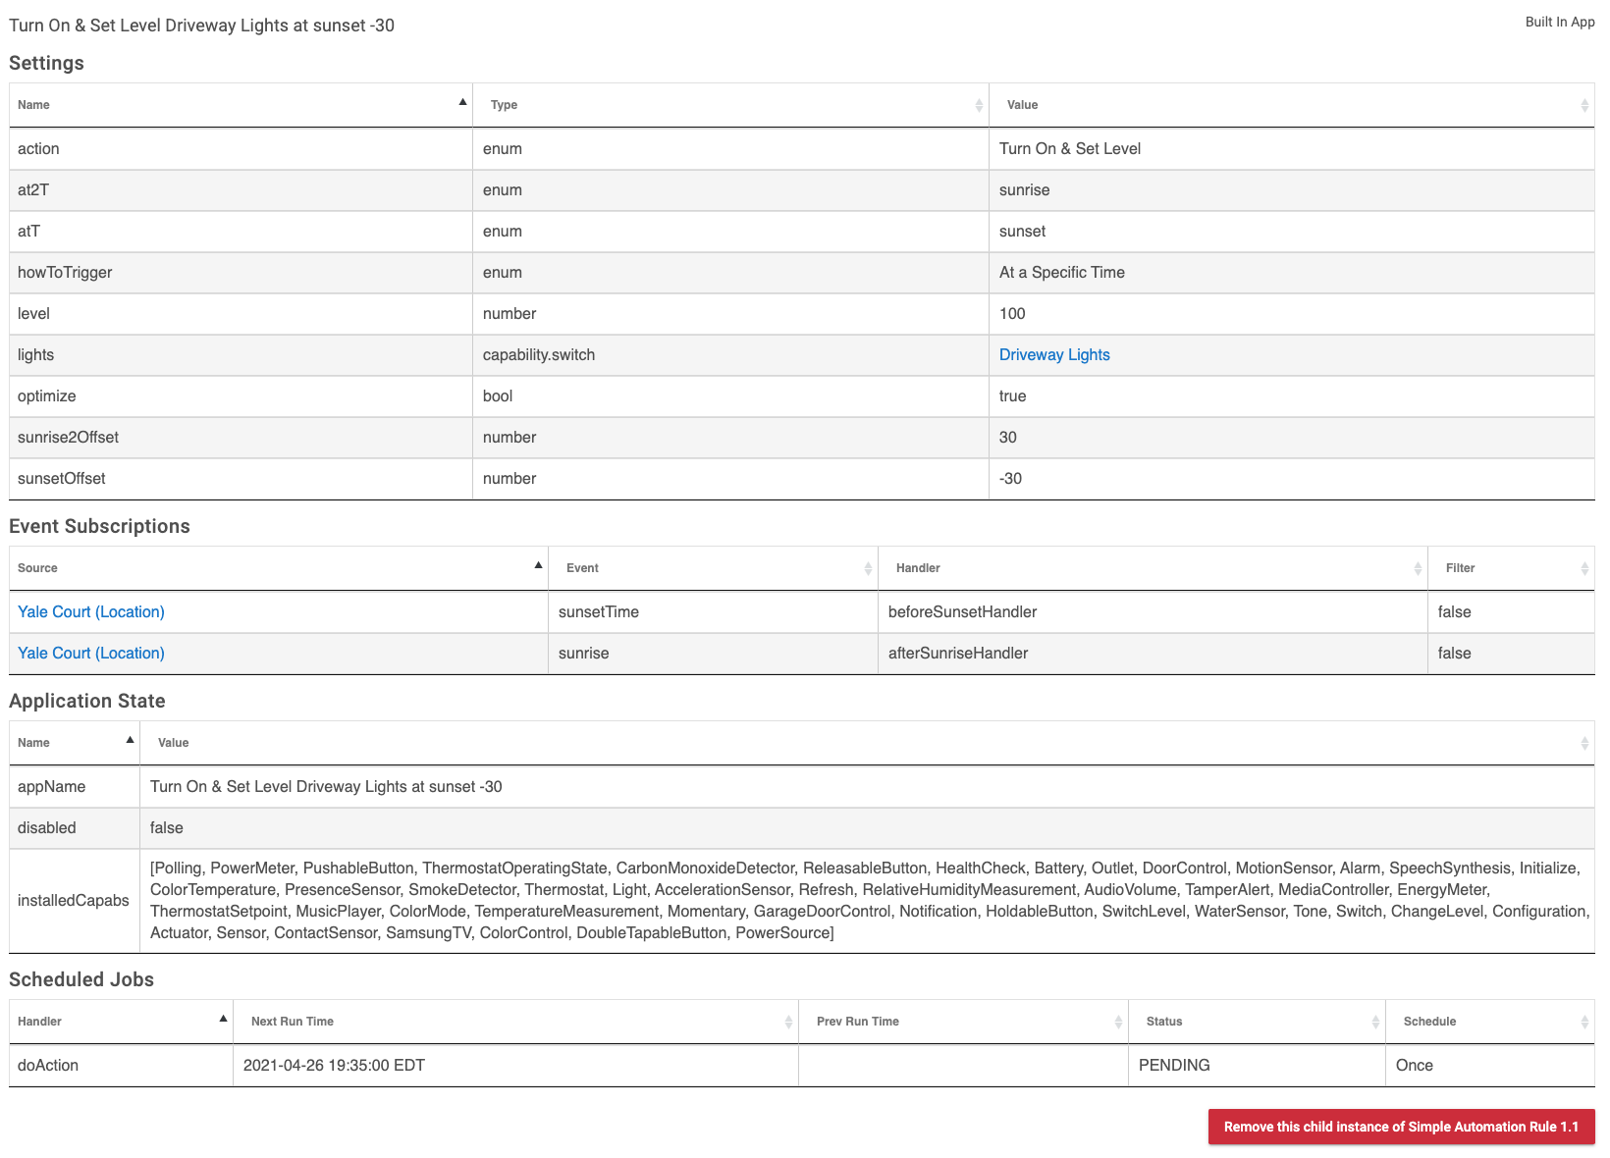Sort Application State by Name column

tap(75, 743)
